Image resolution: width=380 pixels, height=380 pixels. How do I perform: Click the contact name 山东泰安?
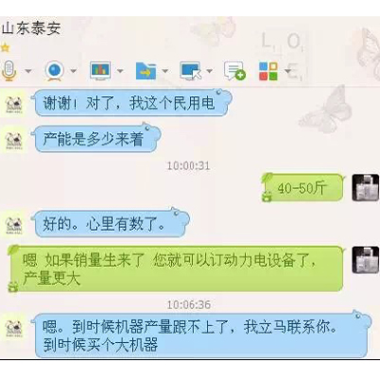pyautogui.click(x=31, y=28)
